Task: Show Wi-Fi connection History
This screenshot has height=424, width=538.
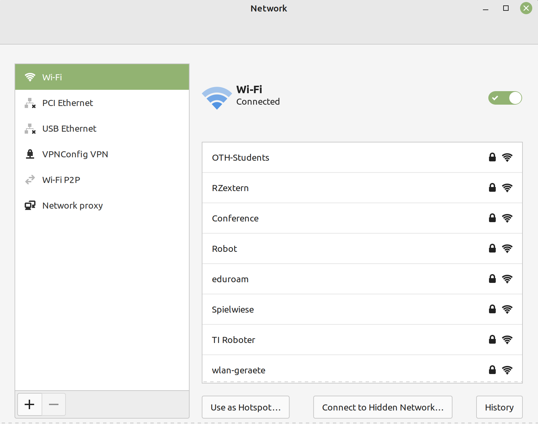Action: click(x=499, y=407)
